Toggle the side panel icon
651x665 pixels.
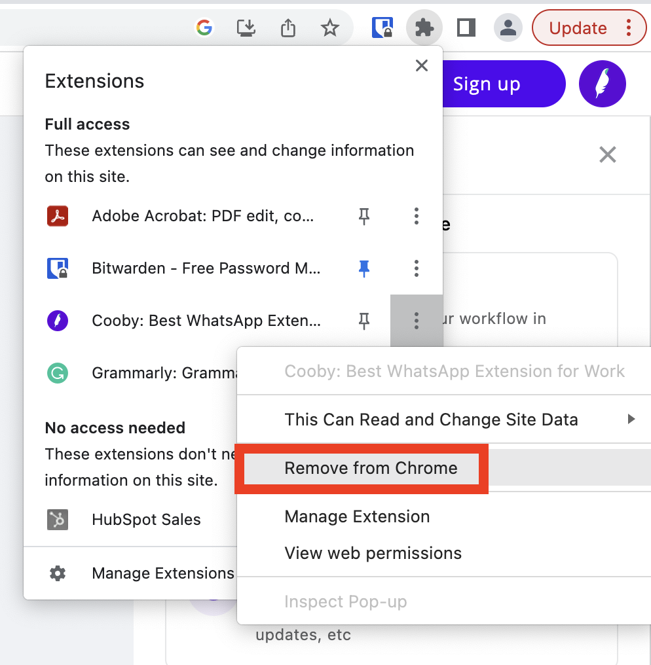(466, 28)
